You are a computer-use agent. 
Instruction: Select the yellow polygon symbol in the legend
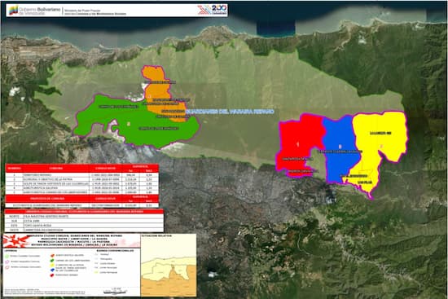[x=52, y=266]
